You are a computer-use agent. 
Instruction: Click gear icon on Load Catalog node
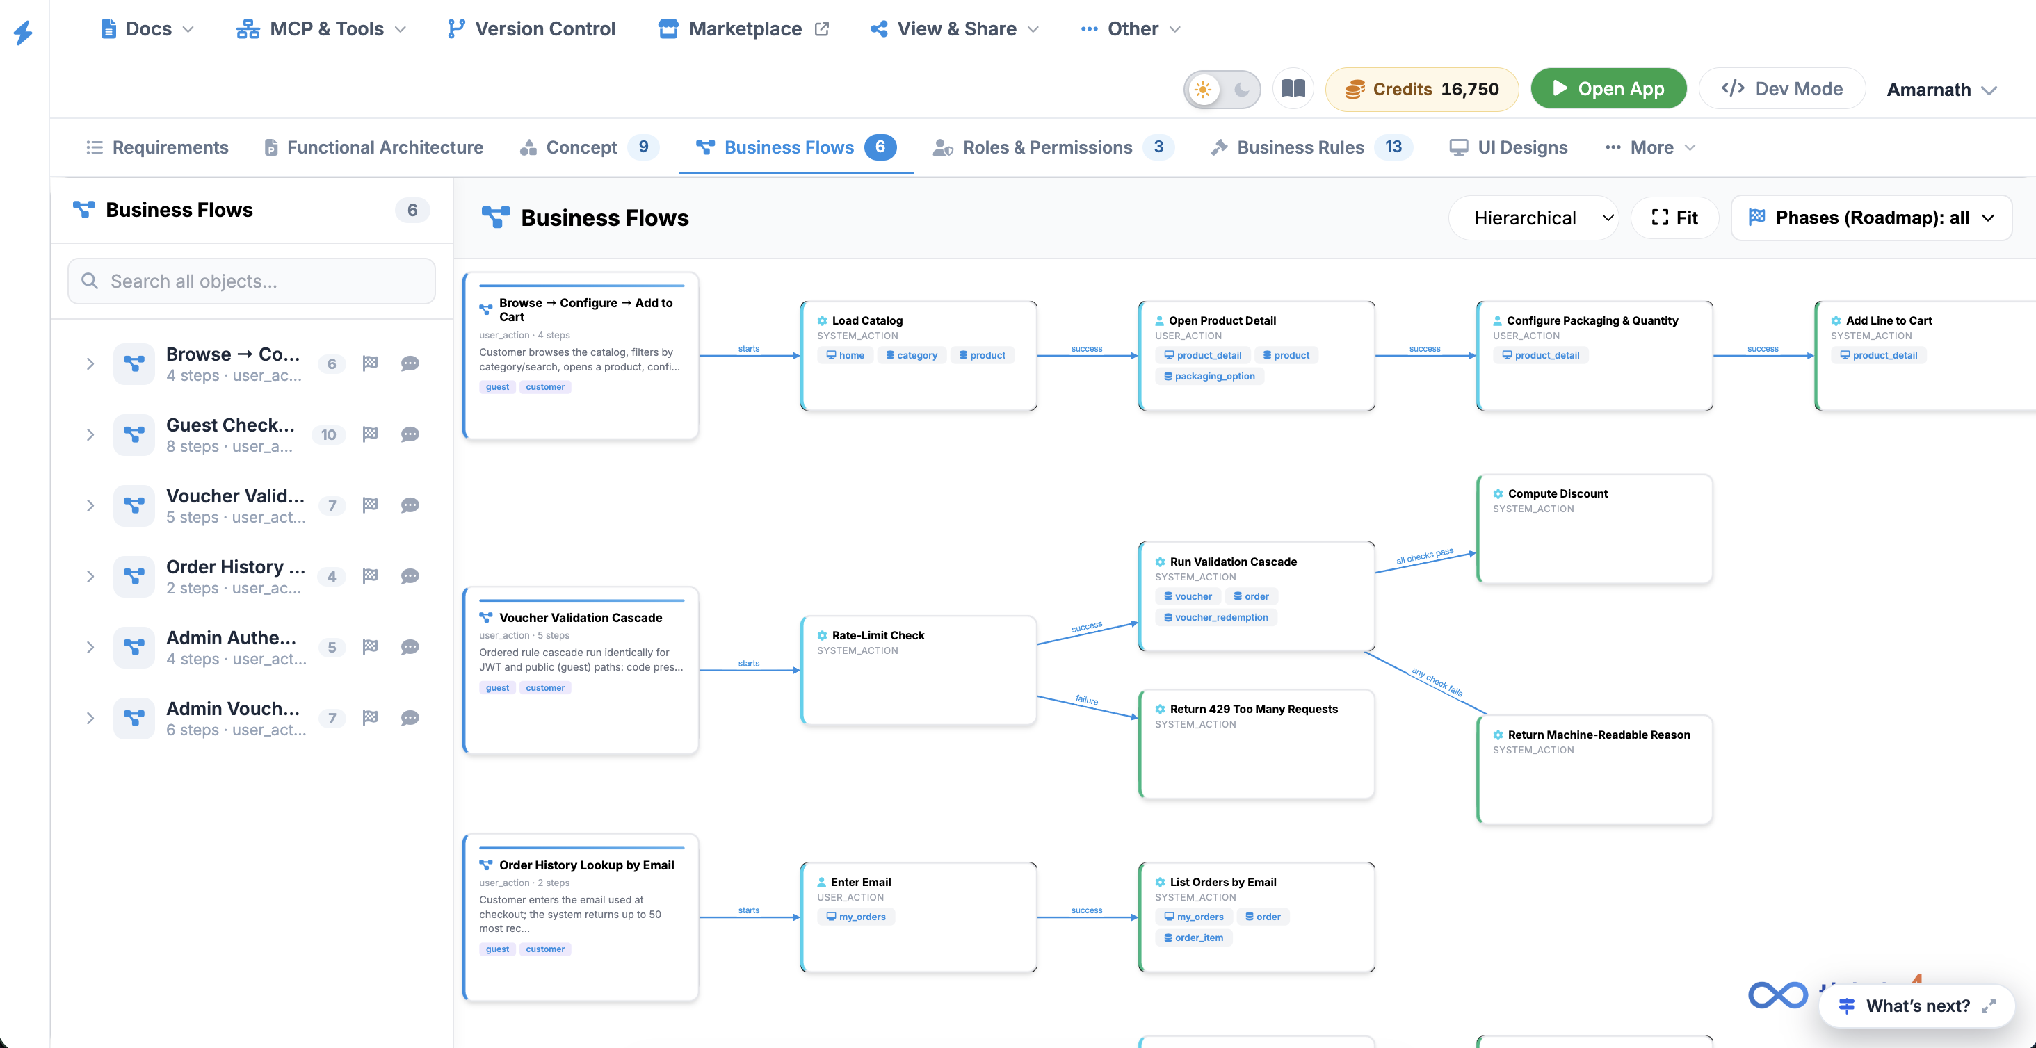(822, 320)
